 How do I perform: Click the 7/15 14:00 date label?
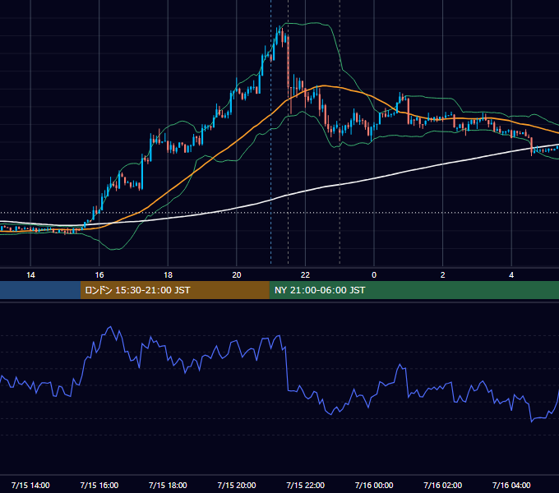30,485
